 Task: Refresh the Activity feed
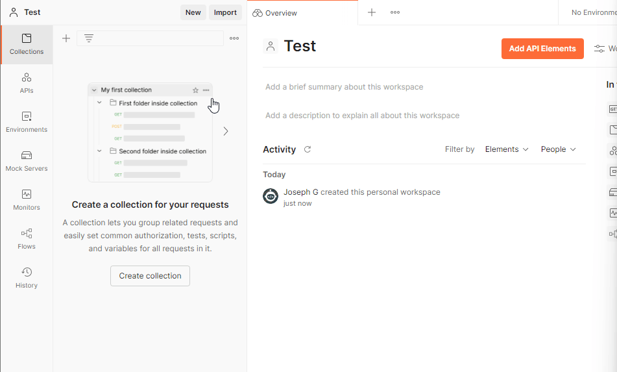point(308,149)
